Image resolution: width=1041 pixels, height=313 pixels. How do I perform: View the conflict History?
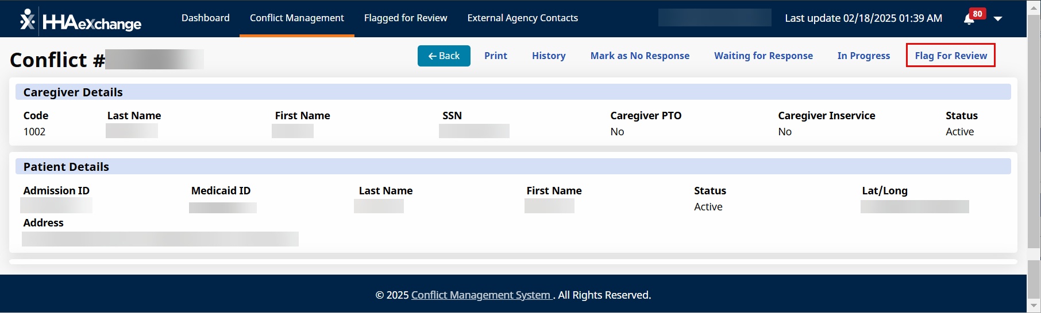[x=548, y=56]
